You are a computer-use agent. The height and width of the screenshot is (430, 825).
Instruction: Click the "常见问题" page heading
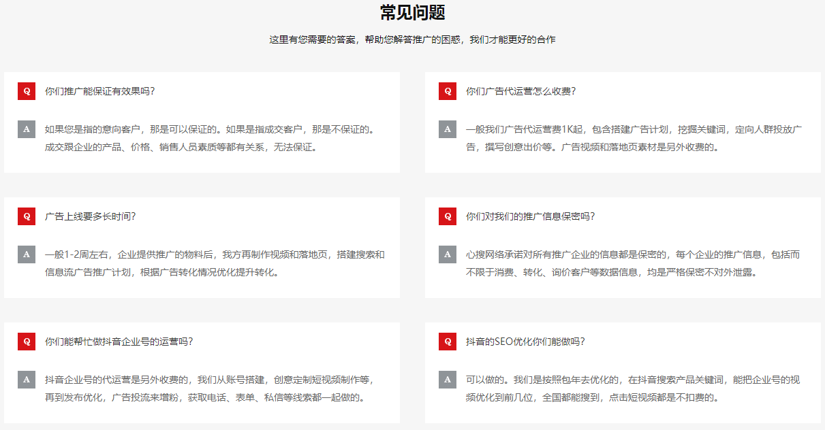pos(412,12)
